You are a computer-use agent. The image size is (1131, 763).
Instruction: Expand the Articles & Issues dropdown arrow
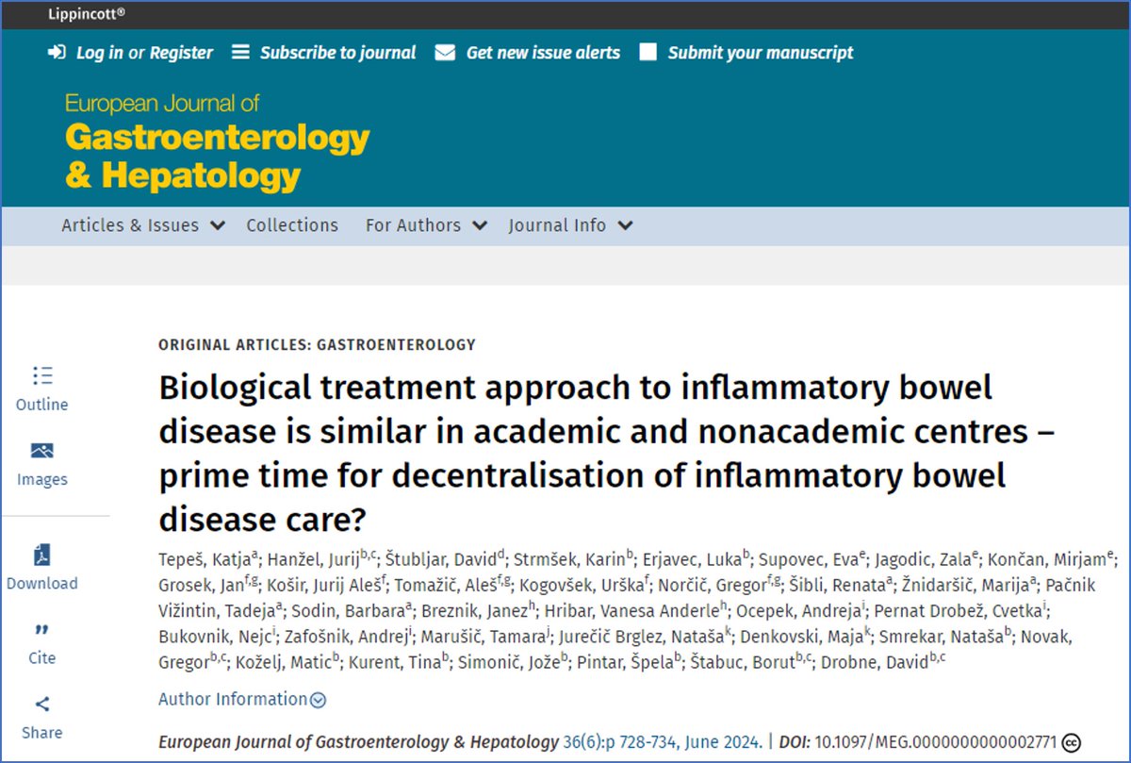pos(218,225)
